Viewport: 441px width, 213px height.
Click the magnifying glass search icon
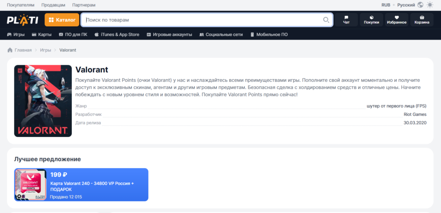[x=326, y=20]
